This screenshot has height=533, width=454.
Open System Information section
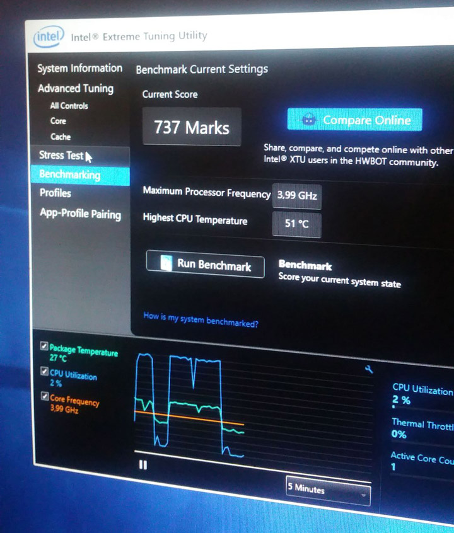tap(80, 68)
